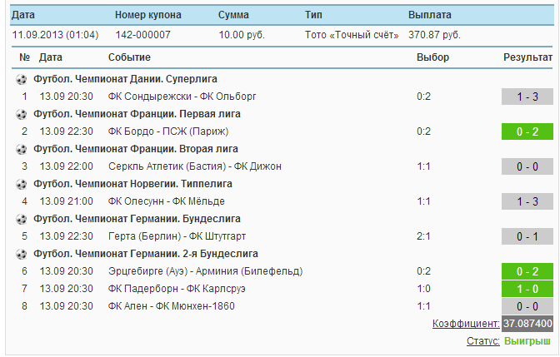
Task: Click the Коэффициент link
Action: [x=466, y=324]
